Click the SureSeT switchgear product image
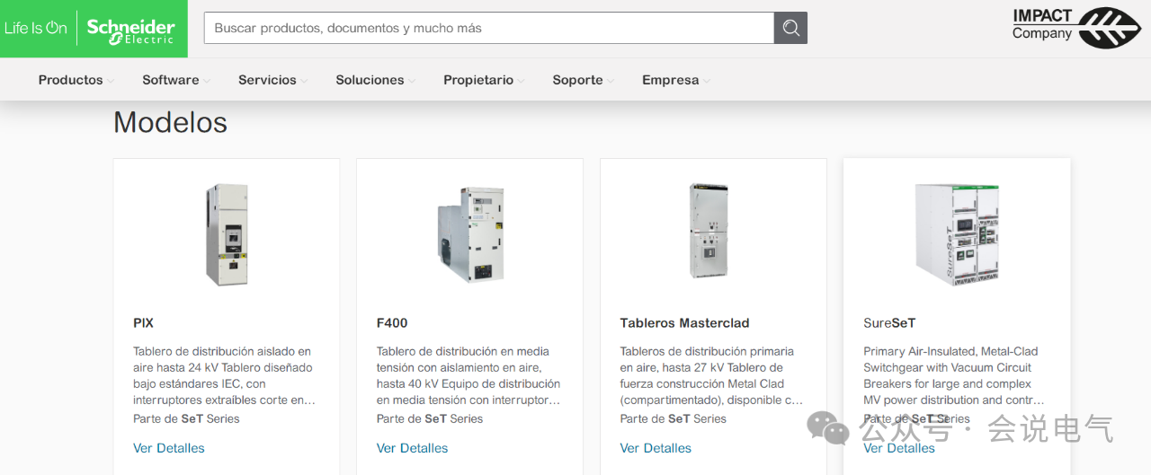 click(x=957, y=234)
